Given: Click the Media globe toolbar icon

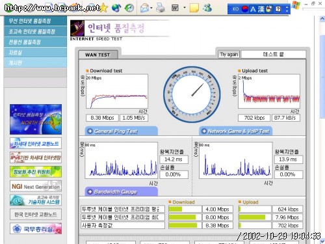Looking at the screenshot, I should (116, 8).
